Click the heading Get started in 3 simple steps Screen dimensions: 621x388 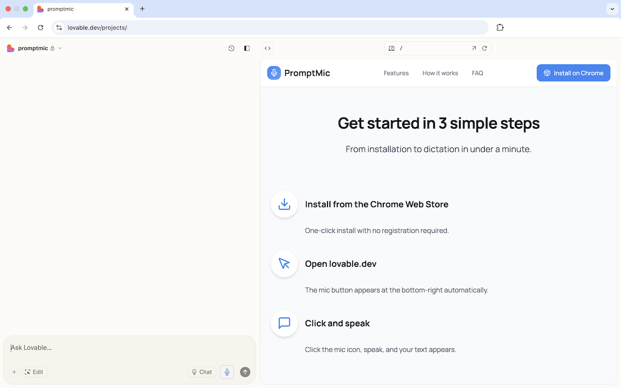pos(439,123)
